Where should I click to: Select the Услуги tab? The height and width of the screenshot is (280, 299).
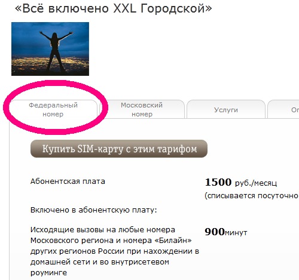click(226, 109)
